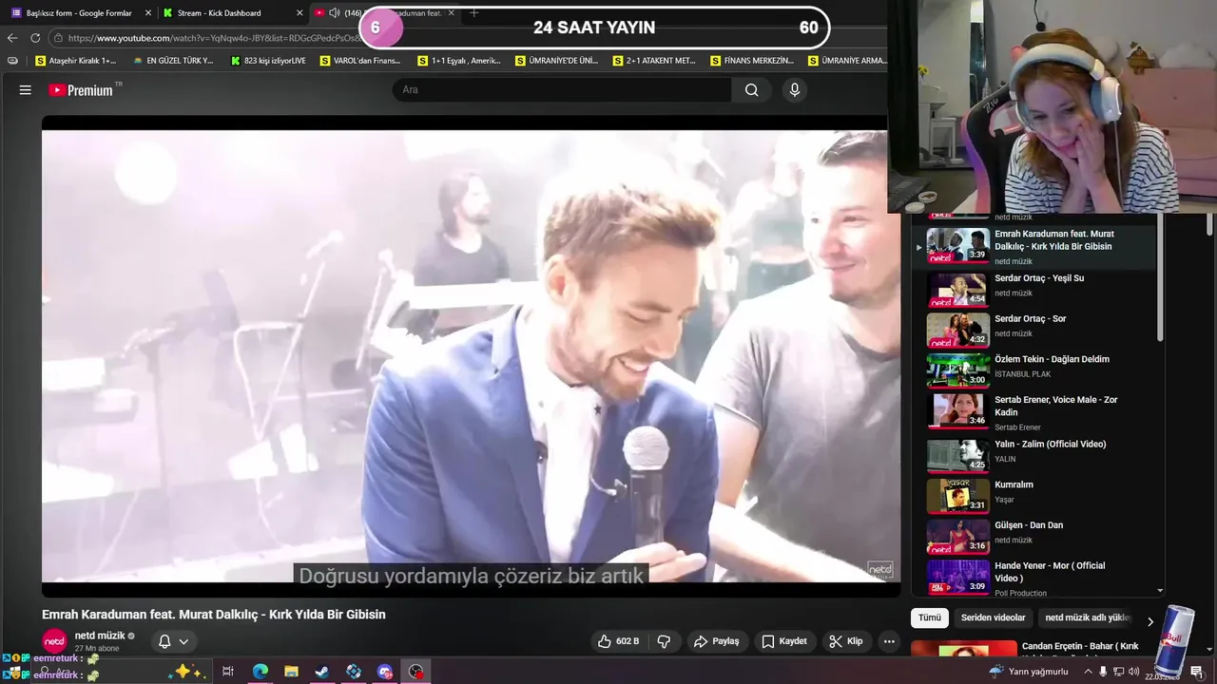Play Serdar Ortaç - Yeşil Su from playlist

[x=1033, y=290]
